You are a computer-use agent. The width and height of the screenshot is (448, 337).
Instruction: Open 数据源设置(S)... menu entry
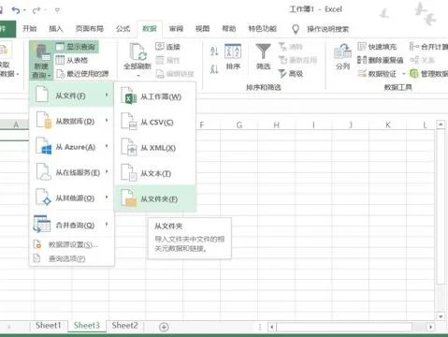pos(72,244)
